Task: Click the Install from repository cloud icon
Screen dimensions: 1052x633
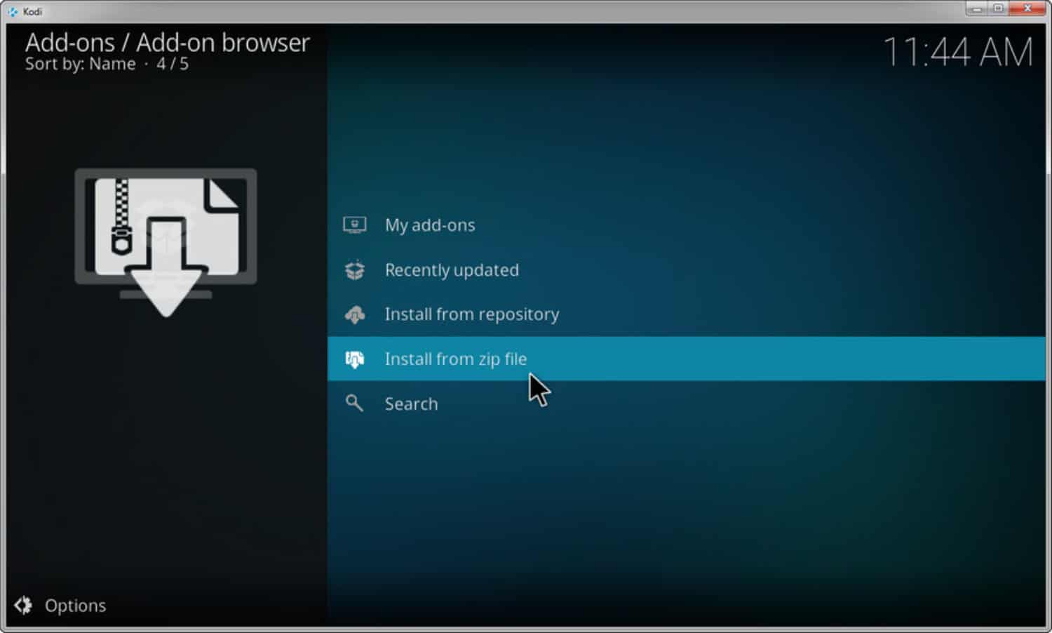Action: [355, 314]
